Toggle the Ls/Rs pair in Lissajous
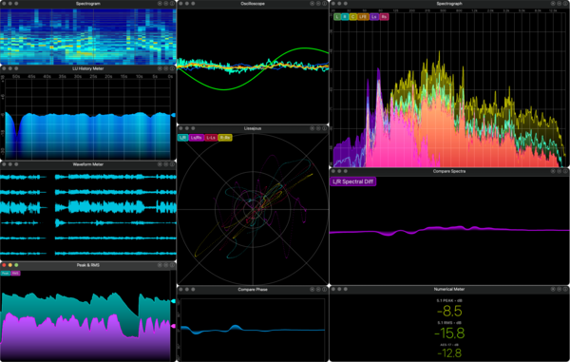 (x=197, y=138)
